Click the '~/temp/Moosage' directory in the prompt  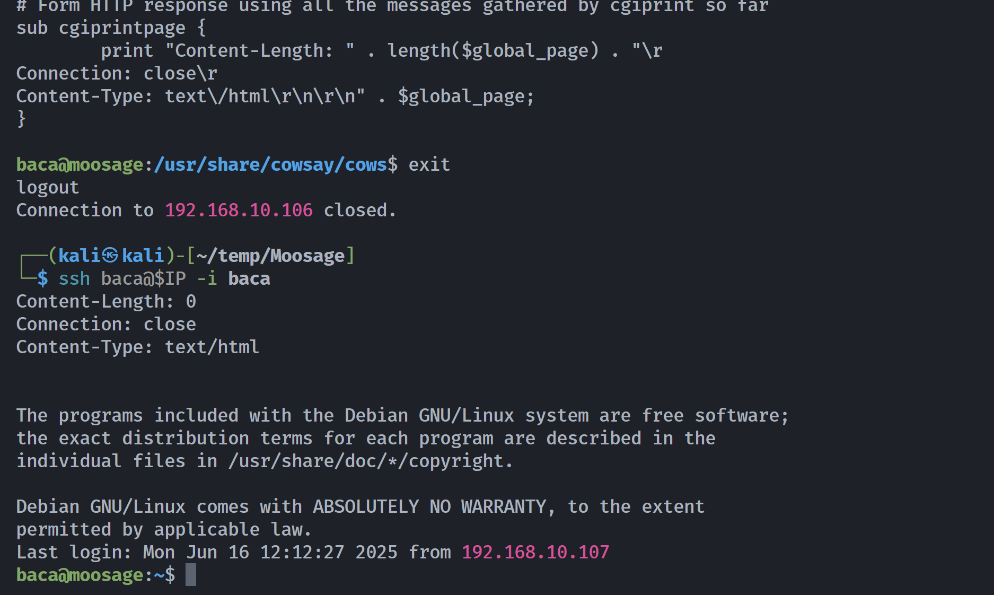click(x=270, y=256)
